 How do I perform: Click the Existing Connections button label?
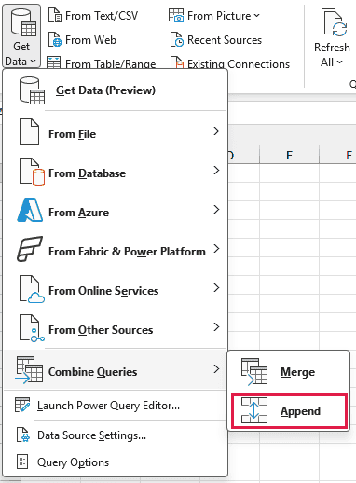point(239,63)
